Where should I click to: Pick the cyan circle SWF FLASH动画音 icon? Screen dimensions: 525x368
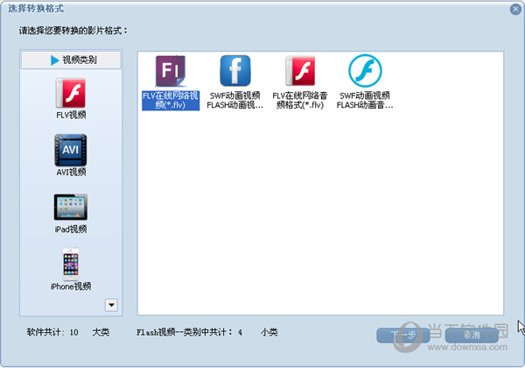[x=365, y=71]
